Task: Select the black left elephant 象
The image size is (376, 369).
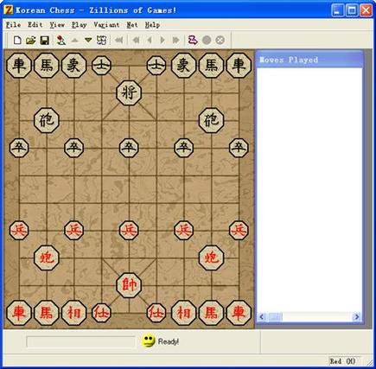Action: (74, 66)
